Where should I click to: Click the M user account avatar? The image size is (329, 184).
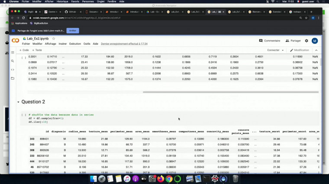click(315, 41)
